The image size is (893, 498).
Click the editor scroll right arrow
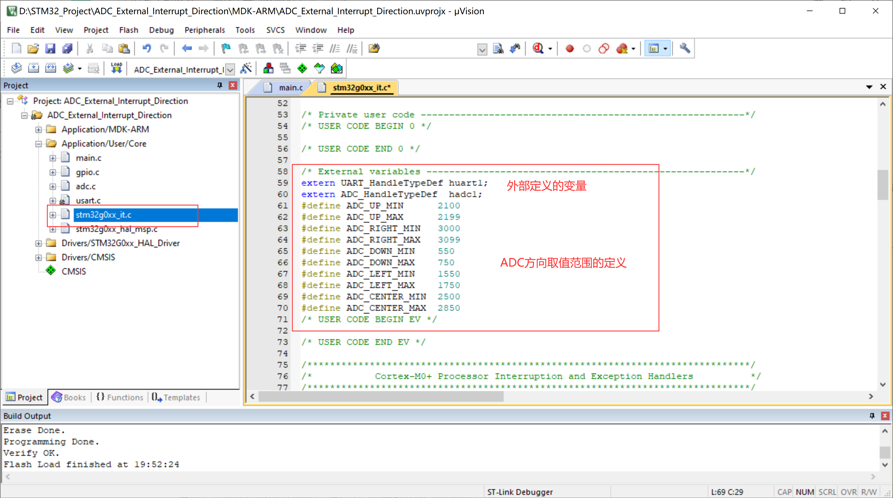pos(871,397)
